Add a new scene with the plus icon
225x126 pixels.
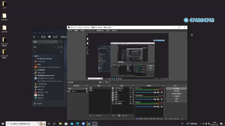90,115
